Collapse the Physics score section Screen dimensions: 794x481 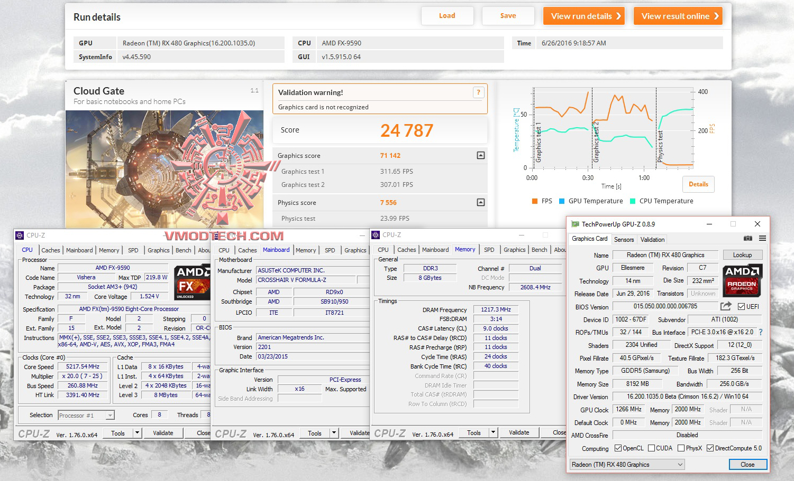coord(480,202)
